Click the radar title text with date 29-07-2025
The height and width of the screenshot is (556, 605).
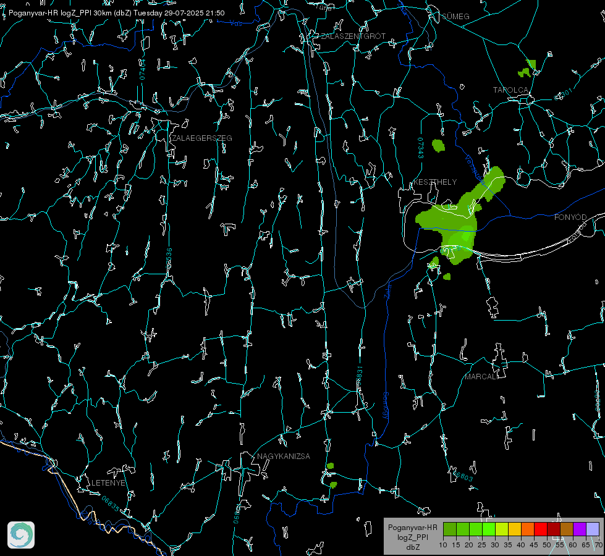coord(117,13)
